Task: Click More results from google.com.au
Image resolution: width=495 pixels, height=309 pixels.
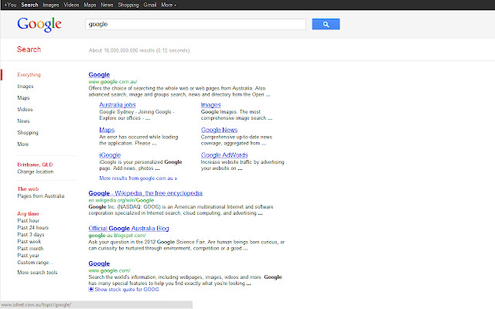Action: (138, 178)
